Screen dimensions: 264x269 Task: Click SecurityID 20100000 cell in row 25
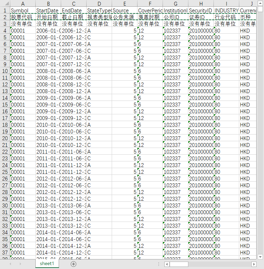[201, 172]
